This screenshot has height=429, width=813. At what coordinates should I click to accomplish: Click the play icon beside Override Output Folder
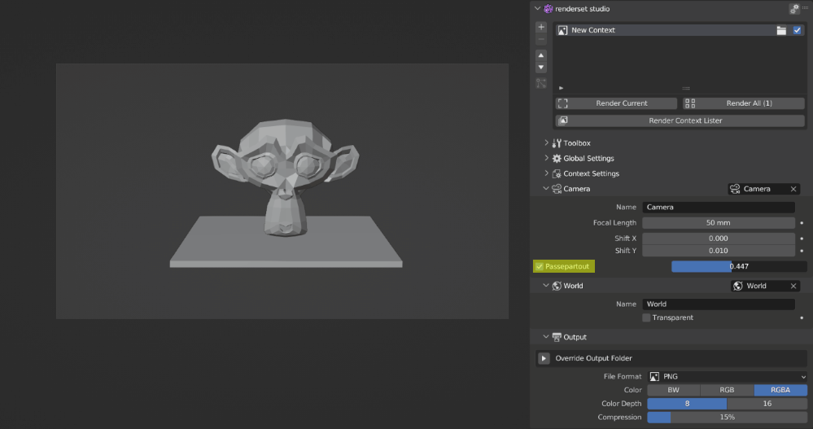click(x=544, y=358)
